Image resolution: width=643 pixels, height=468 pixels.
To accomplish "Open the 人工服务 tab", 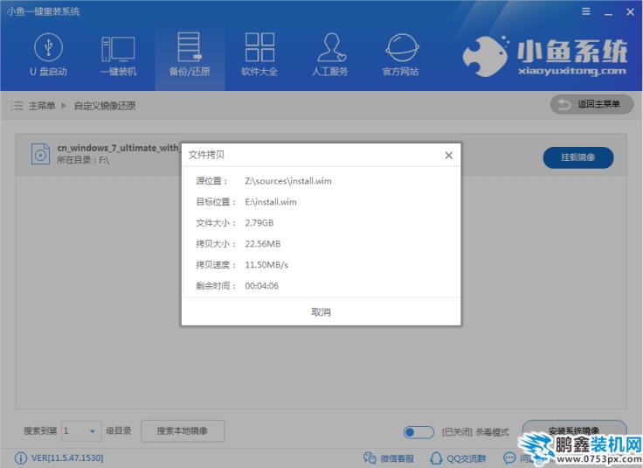I will (x=330, y=55).
